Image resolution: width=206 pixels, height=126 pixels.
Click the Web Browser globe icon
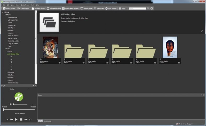pyautogui.click(x=107, y=8)
